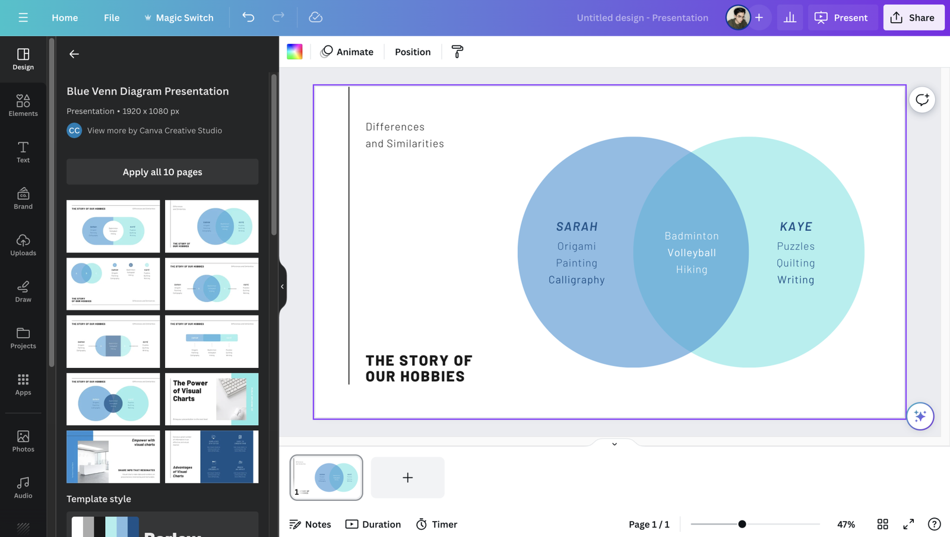The width and height of the screenshot is (950, 537).
Task: Open the Photos panel
Action: point(23,441)
